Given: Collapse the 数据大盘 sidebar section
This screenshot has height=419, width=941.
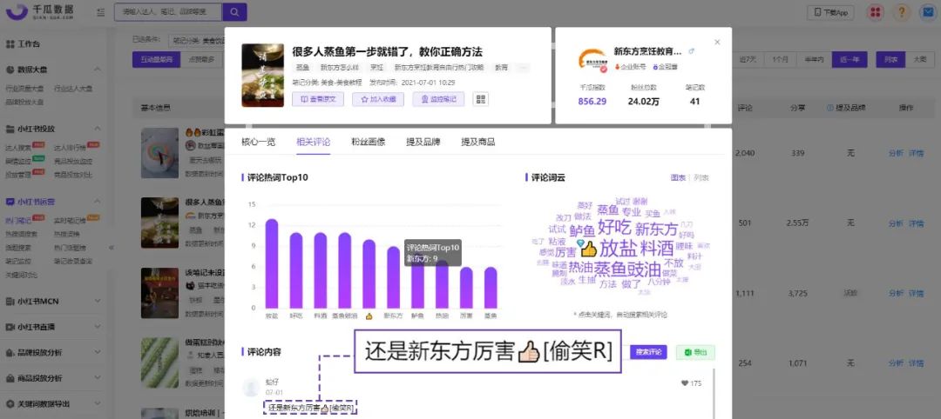Looking at the screenshot, I should click(x=98, y=70).
